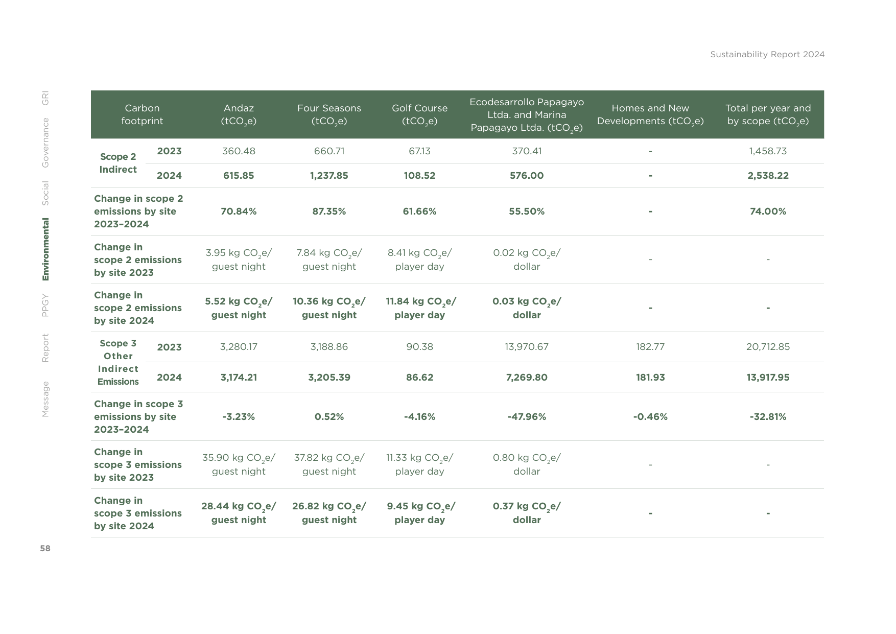Go to the Social section tab
The width and height of the screenshot is (896, 634).
tap(45, 193)
